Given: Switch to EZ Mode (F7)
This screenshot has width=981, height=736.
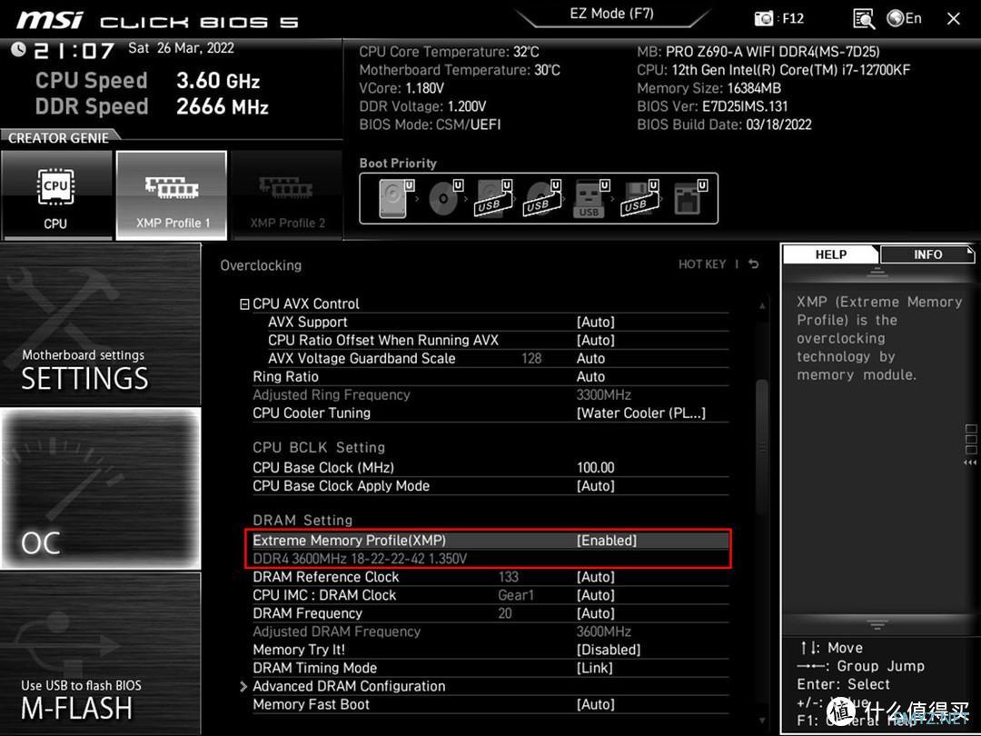Looking at the screenshot, I should click(612, 14).
